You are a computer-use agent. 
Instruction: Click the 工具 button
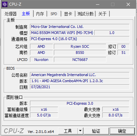click(x=68, y=131)
